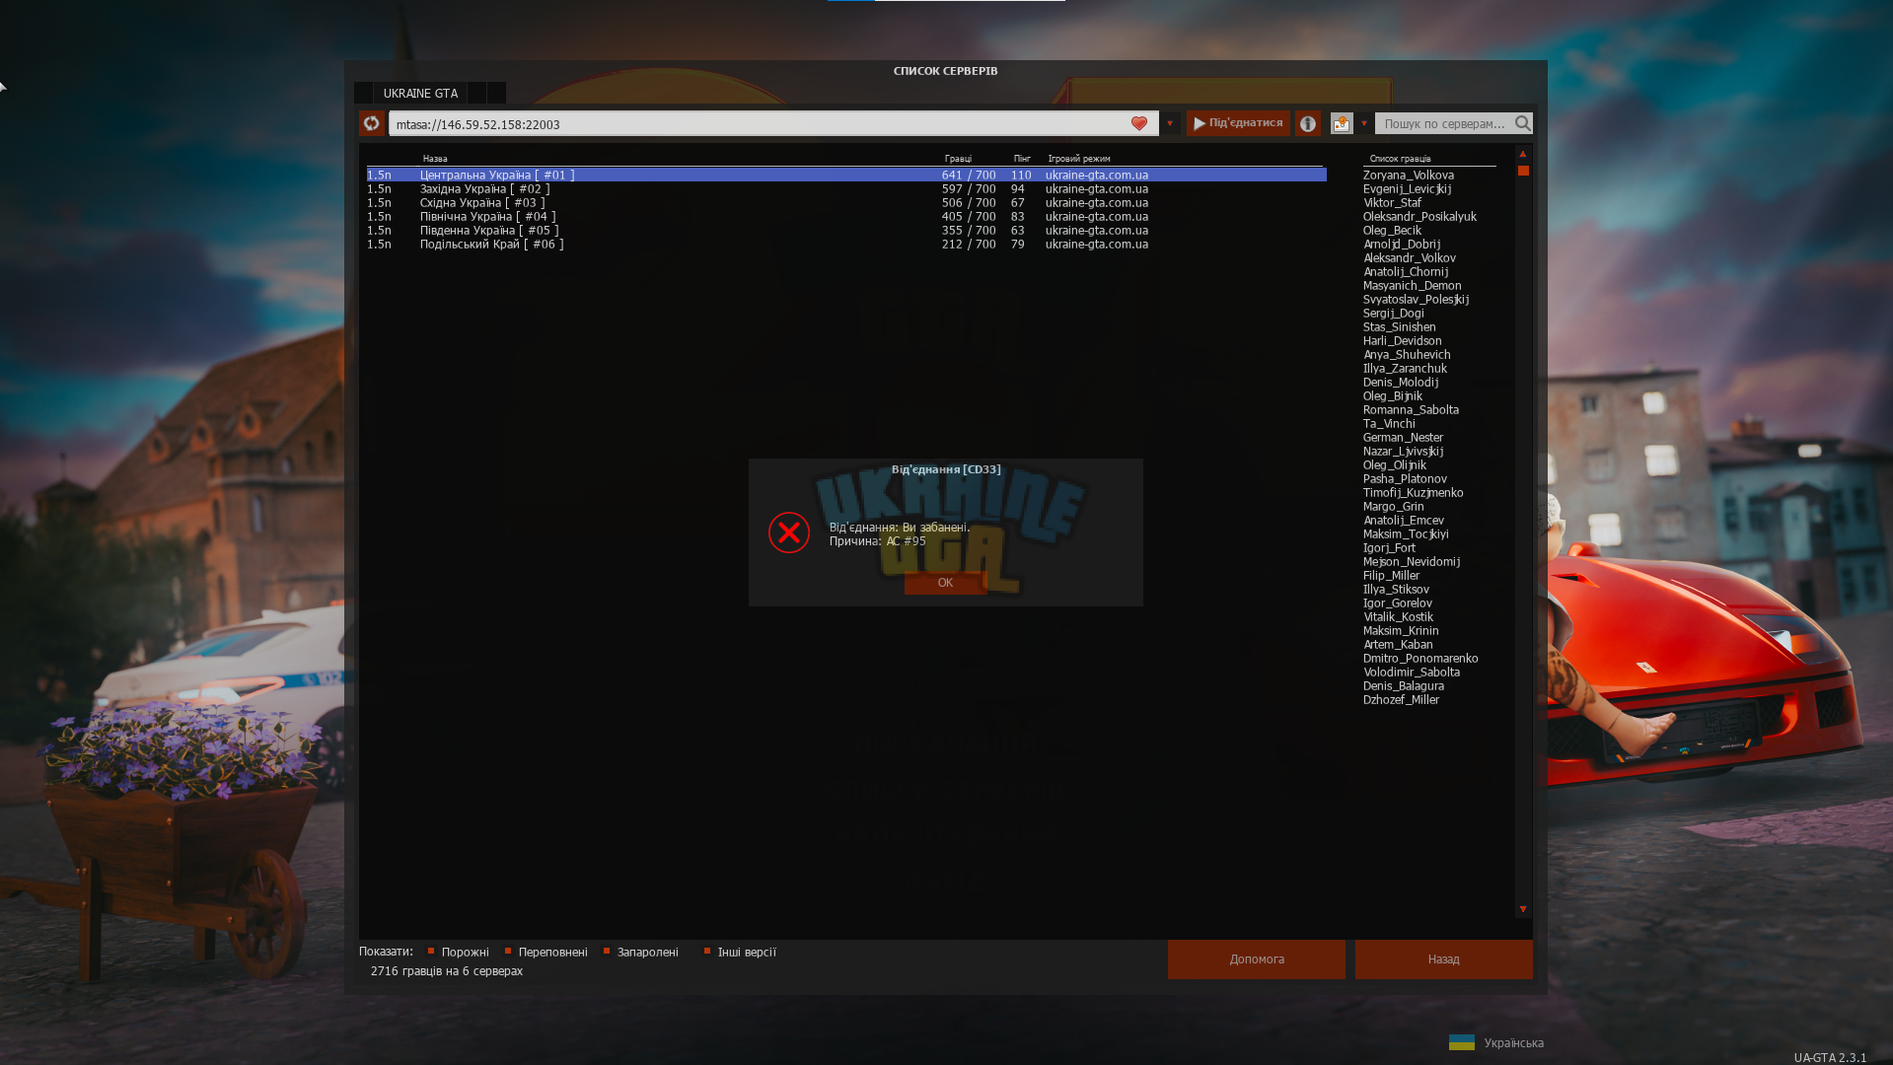Image resolution: width=1893 pixels, height=1065 pixels.
Task: Refresh the server list with the reload icon
Action: pyautogui.click(x=372, y=123)
